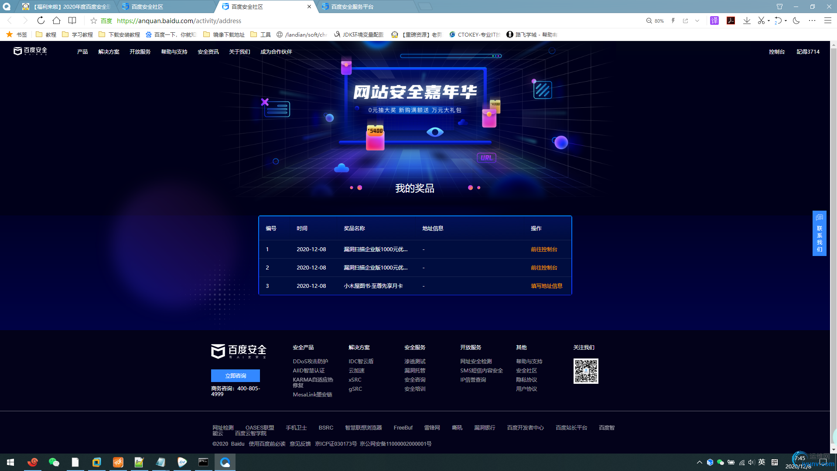Viewport: 837px width, 471px height.
Task: Open the 开放服务 navigation menu
Action: [140, 51]
